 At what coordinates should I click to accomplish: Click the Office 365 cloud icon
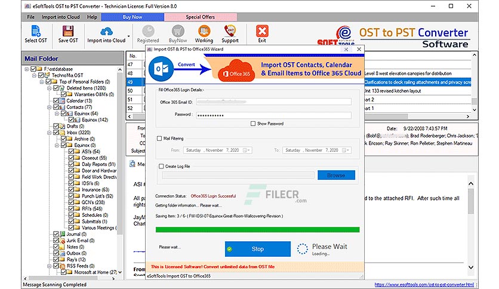point(236,70)
